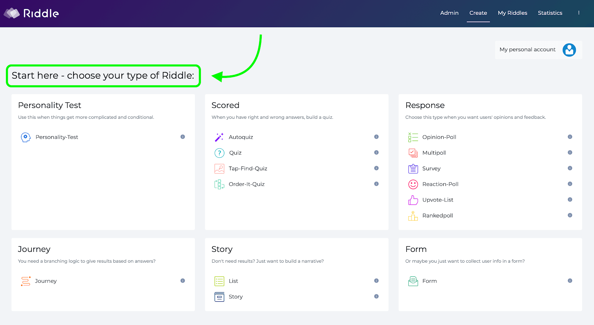Go to Statistics
This screenshot has width=594, height=325.
[550, 13]
